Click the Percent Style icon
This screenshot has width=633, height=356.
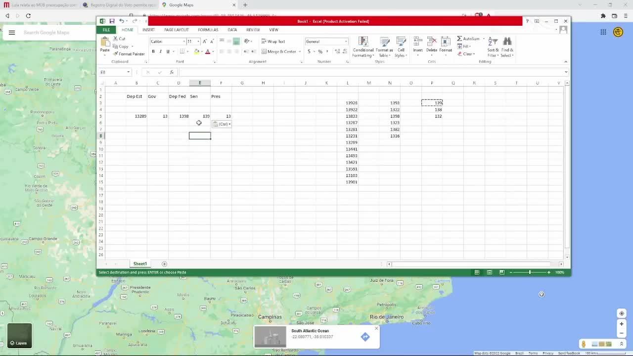tap(320, 51)
